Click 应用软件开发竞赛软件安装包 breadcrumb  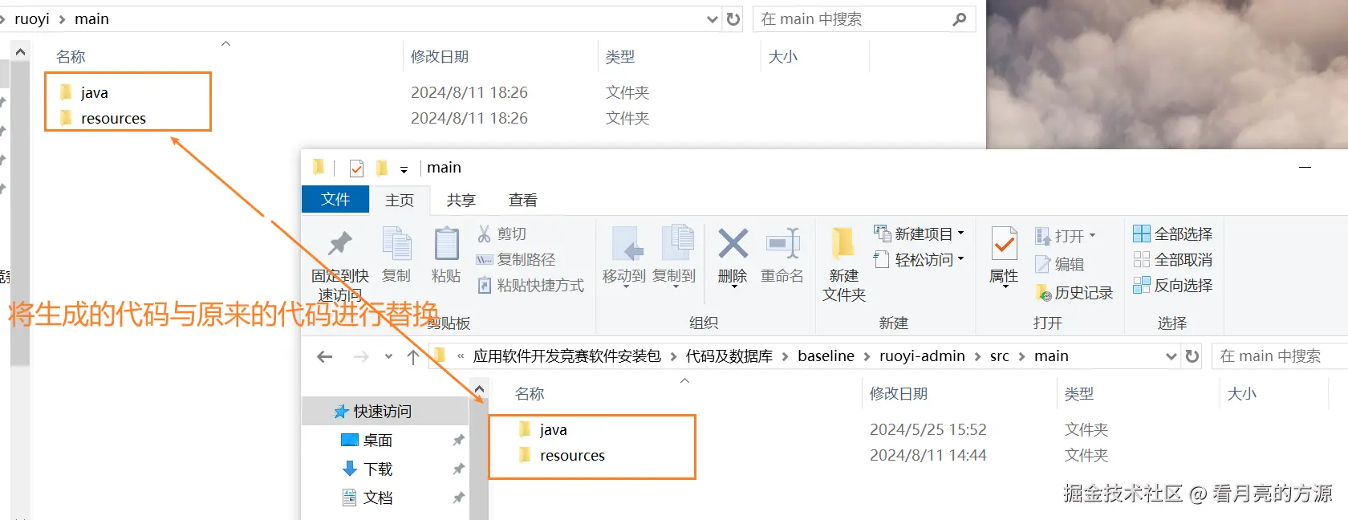[x=567, y=355]
